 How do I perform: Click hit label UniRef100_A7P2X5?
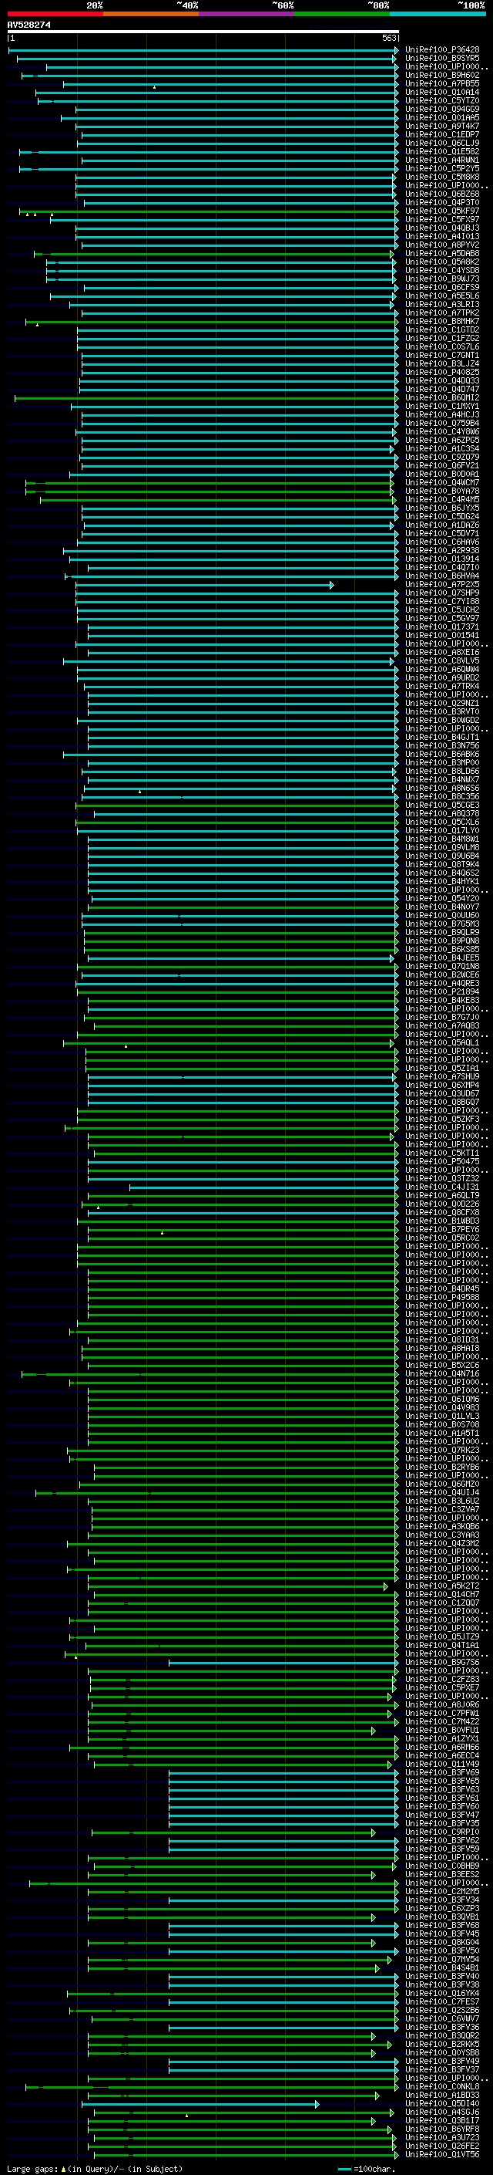point(442,584)
